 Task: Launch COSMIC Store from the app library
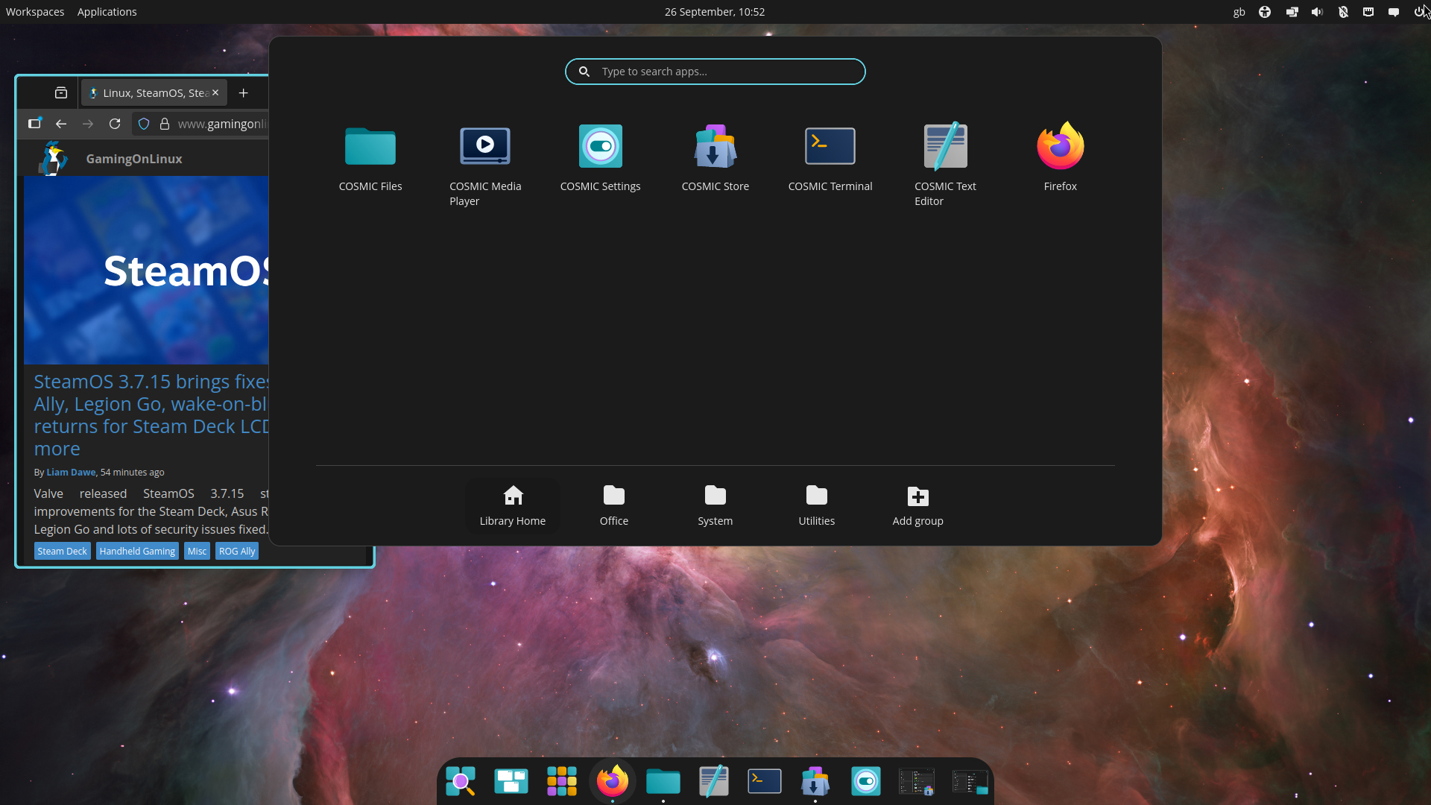click(x=715, y=158)
